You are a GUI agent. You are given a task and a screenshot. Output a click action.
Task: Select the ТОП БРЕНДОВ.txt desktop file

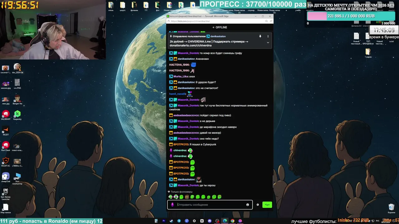click(368, 39)
